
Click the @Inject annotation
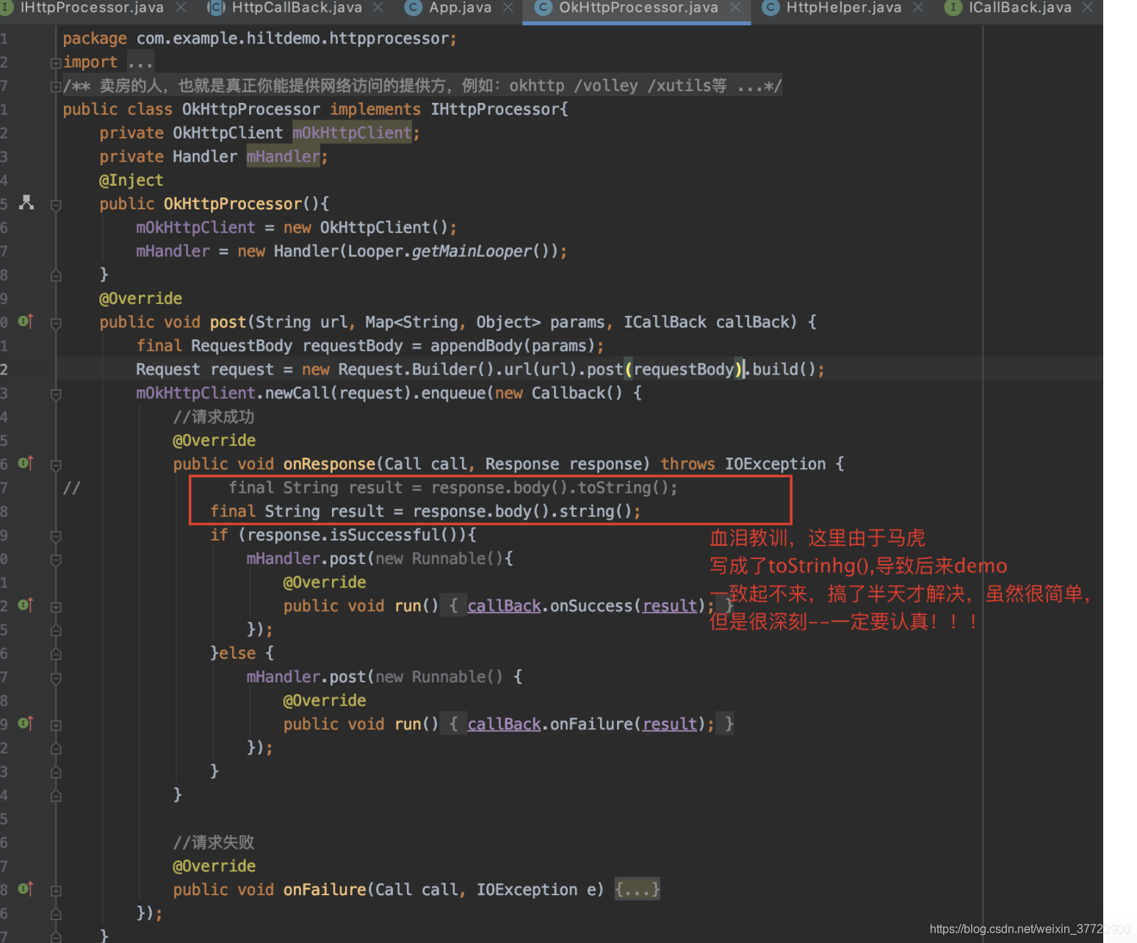(x=131, y=180)
